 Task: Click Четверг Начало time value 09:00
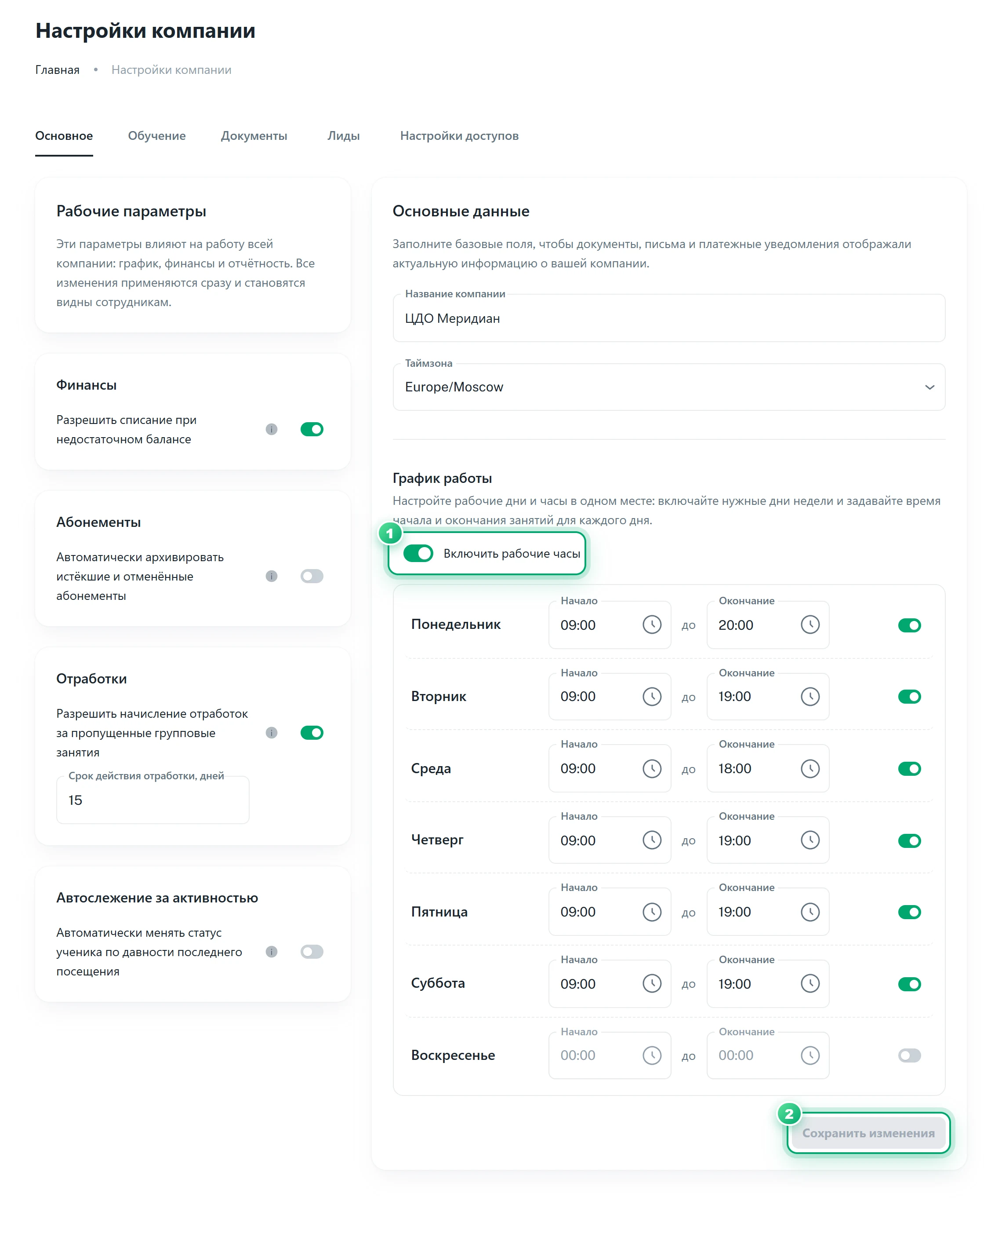pyautogui.click(x=578, y=840)
